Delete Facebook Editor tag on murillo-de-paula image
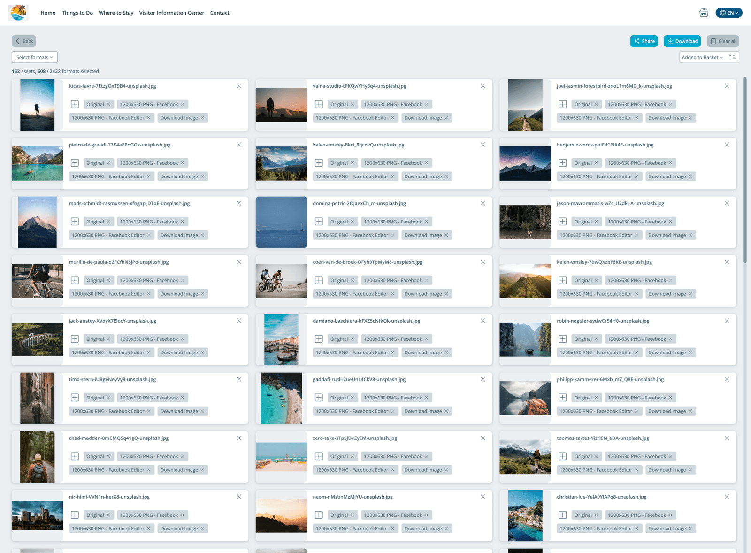Viewport: 751px width, 553px height. (x=149, y=294)
